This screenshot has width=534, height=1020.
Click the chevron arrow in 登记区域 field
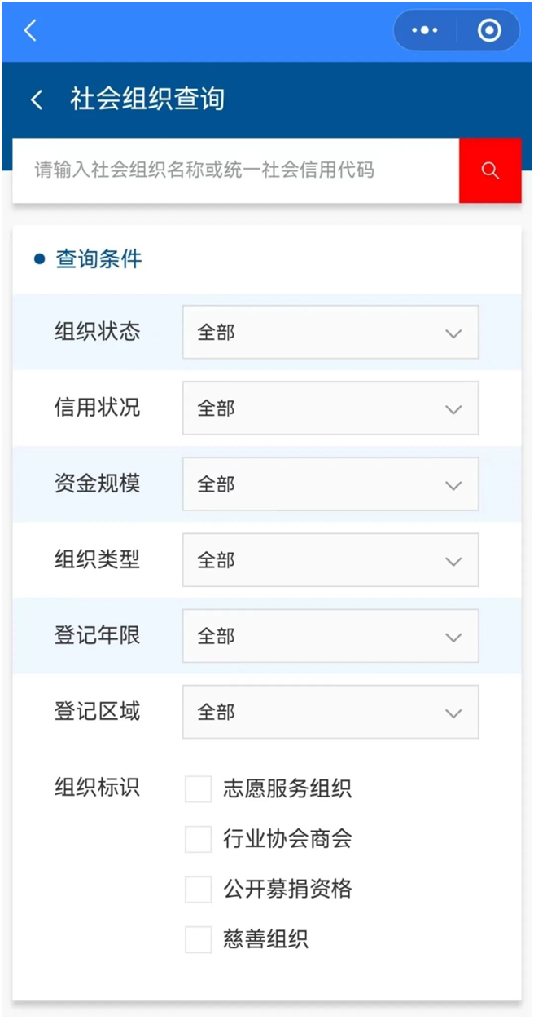[453, 713]
